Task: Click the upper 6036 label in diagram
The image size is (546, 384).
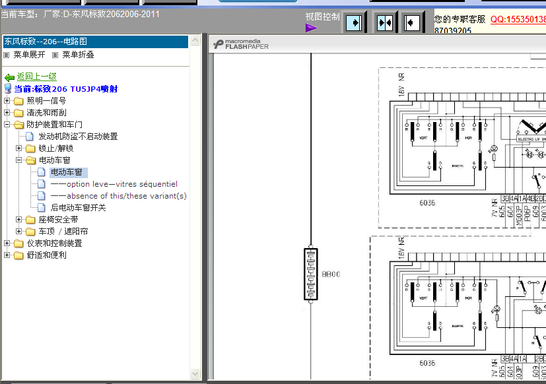Action: [427, 203]
